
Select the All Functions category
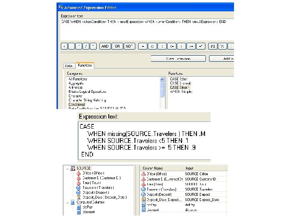[78, 79]
